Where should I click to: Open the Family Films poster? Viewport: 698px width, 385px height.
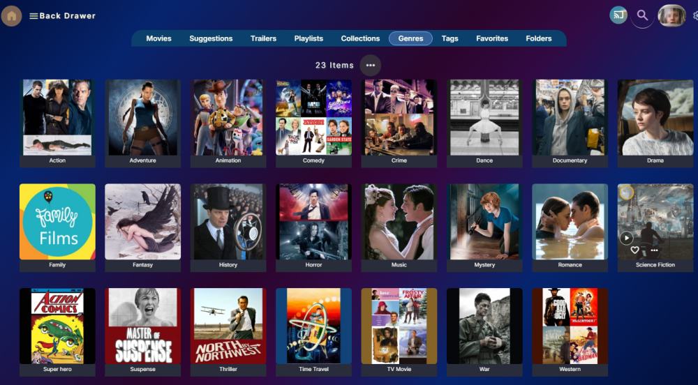[57, 221]
